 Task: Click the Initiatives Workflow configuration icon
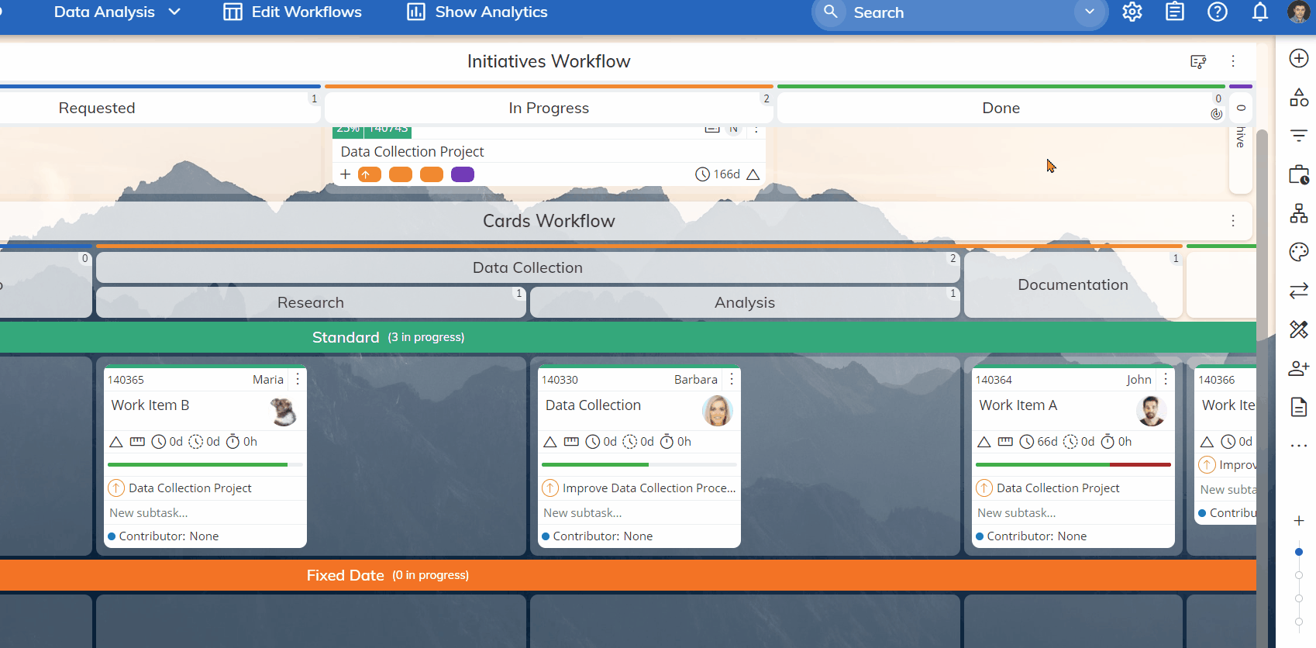click(1198, 61)
